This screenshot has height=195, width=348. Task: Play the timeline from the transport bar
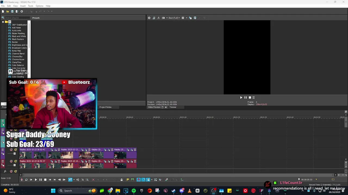tap(36, 180)
